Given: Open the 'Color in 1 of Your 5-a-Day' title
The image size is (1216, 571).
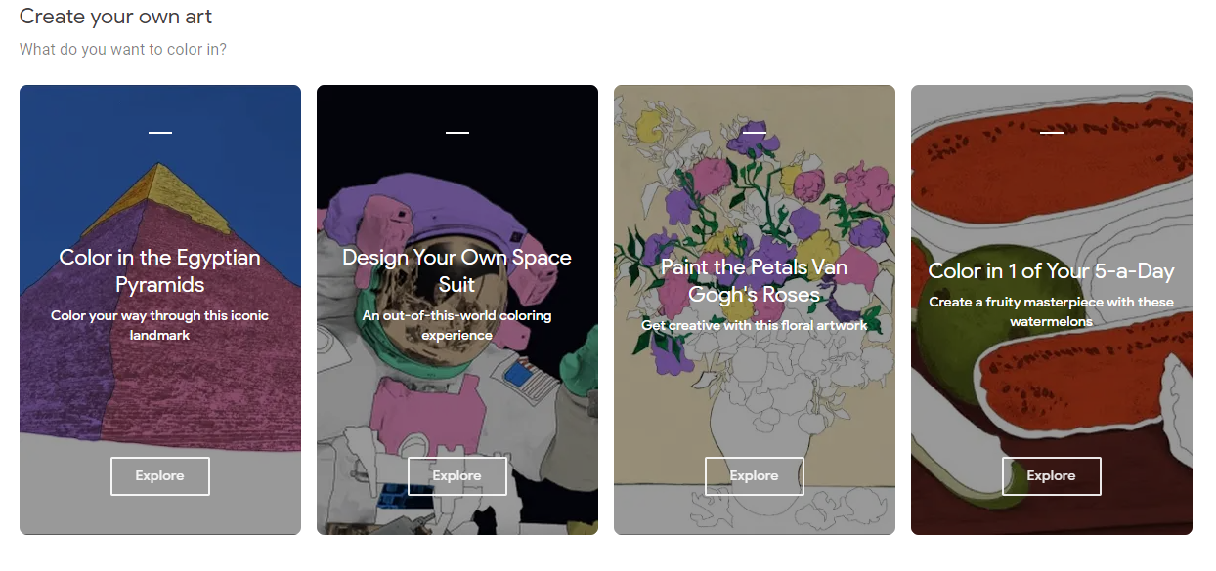Looking at the screenshot, I should coord(1052,271).
